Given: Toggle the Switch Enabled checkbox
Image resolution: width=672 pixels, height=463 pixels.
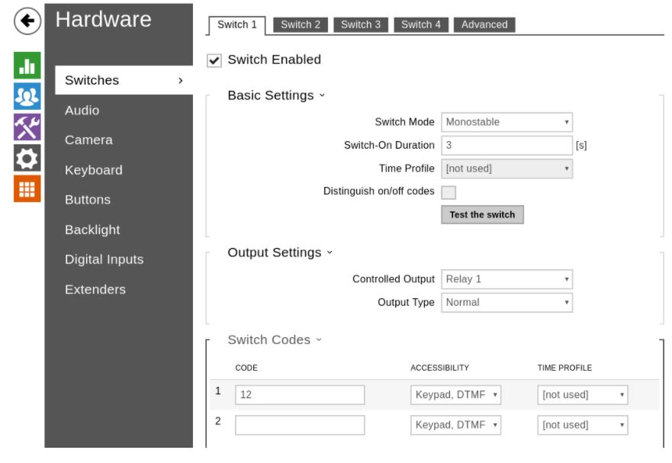Looking at the screenshot, I should pos(215,61).
